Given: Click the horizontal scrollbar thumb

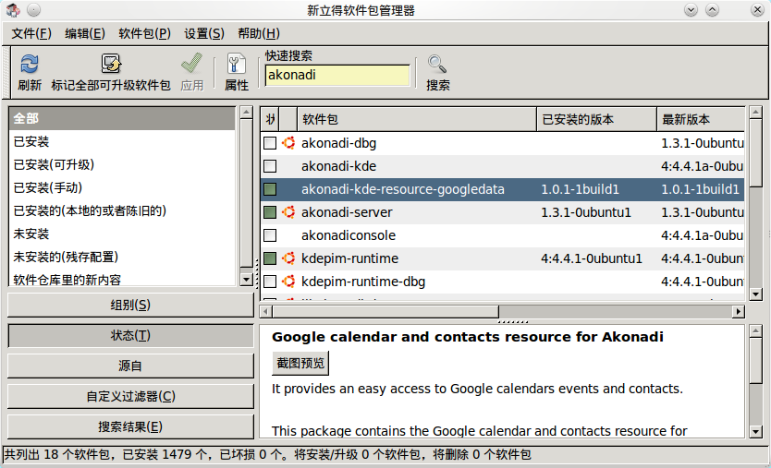Looking at the screenshot, I should [385, 311].
